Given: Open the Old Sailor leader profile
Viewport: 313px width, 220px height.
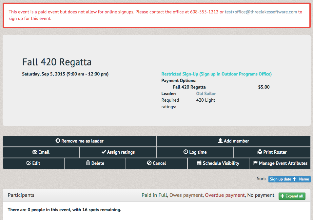Looking at the screenshot, I should 206,93.
